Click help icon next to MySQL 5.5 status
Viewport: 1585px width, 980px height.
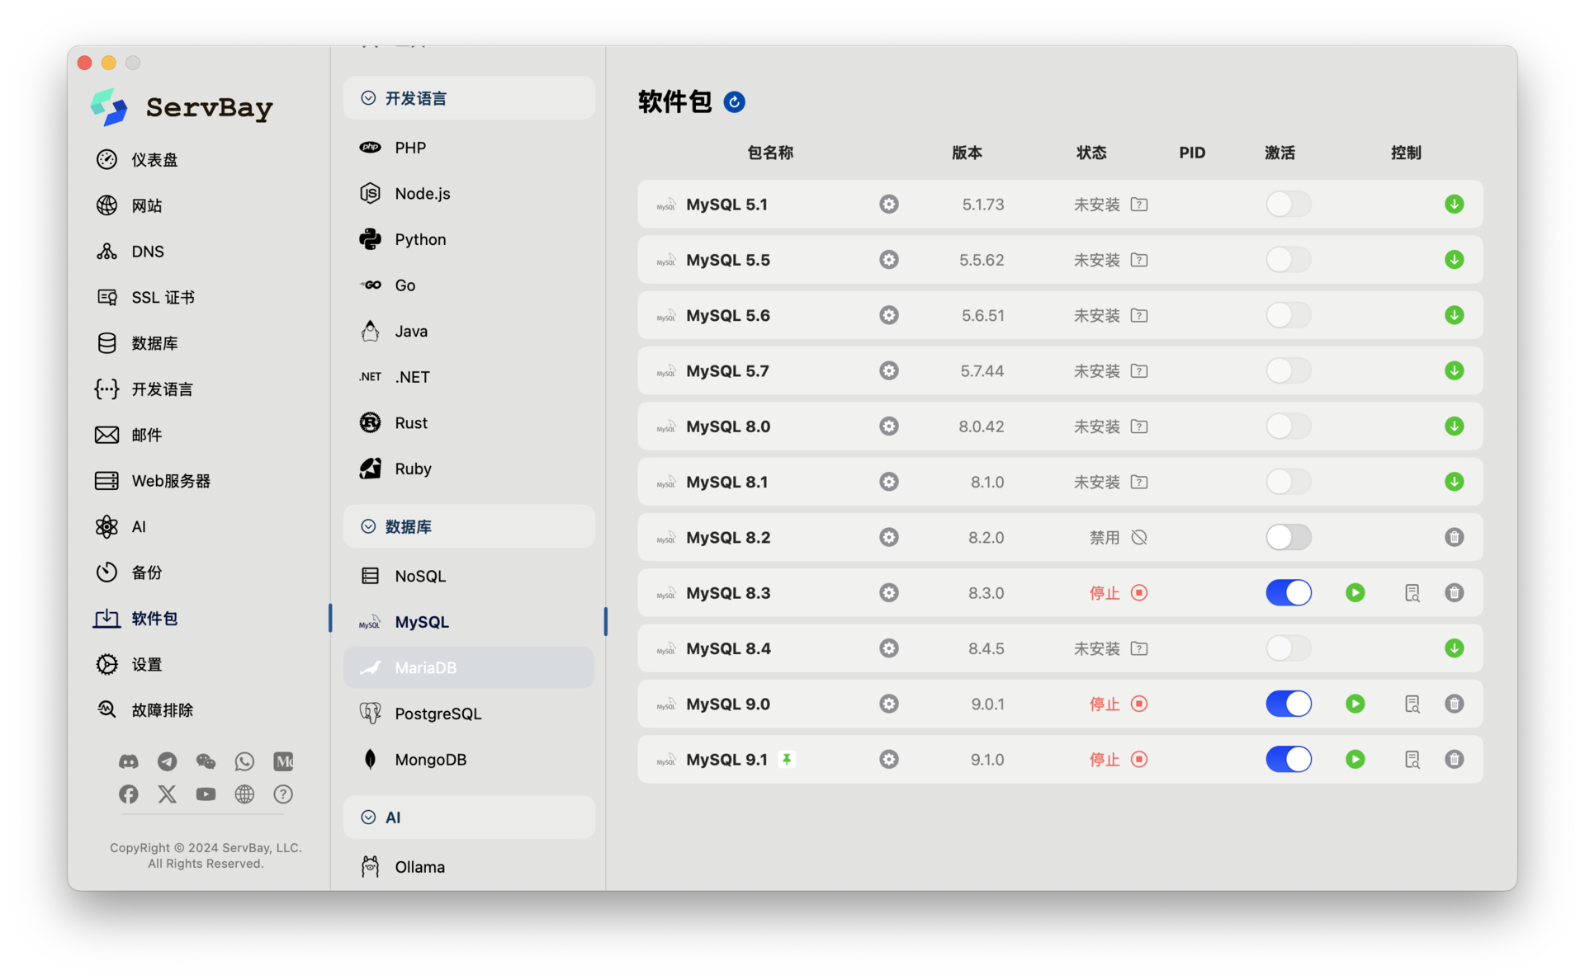[1139, 260]
